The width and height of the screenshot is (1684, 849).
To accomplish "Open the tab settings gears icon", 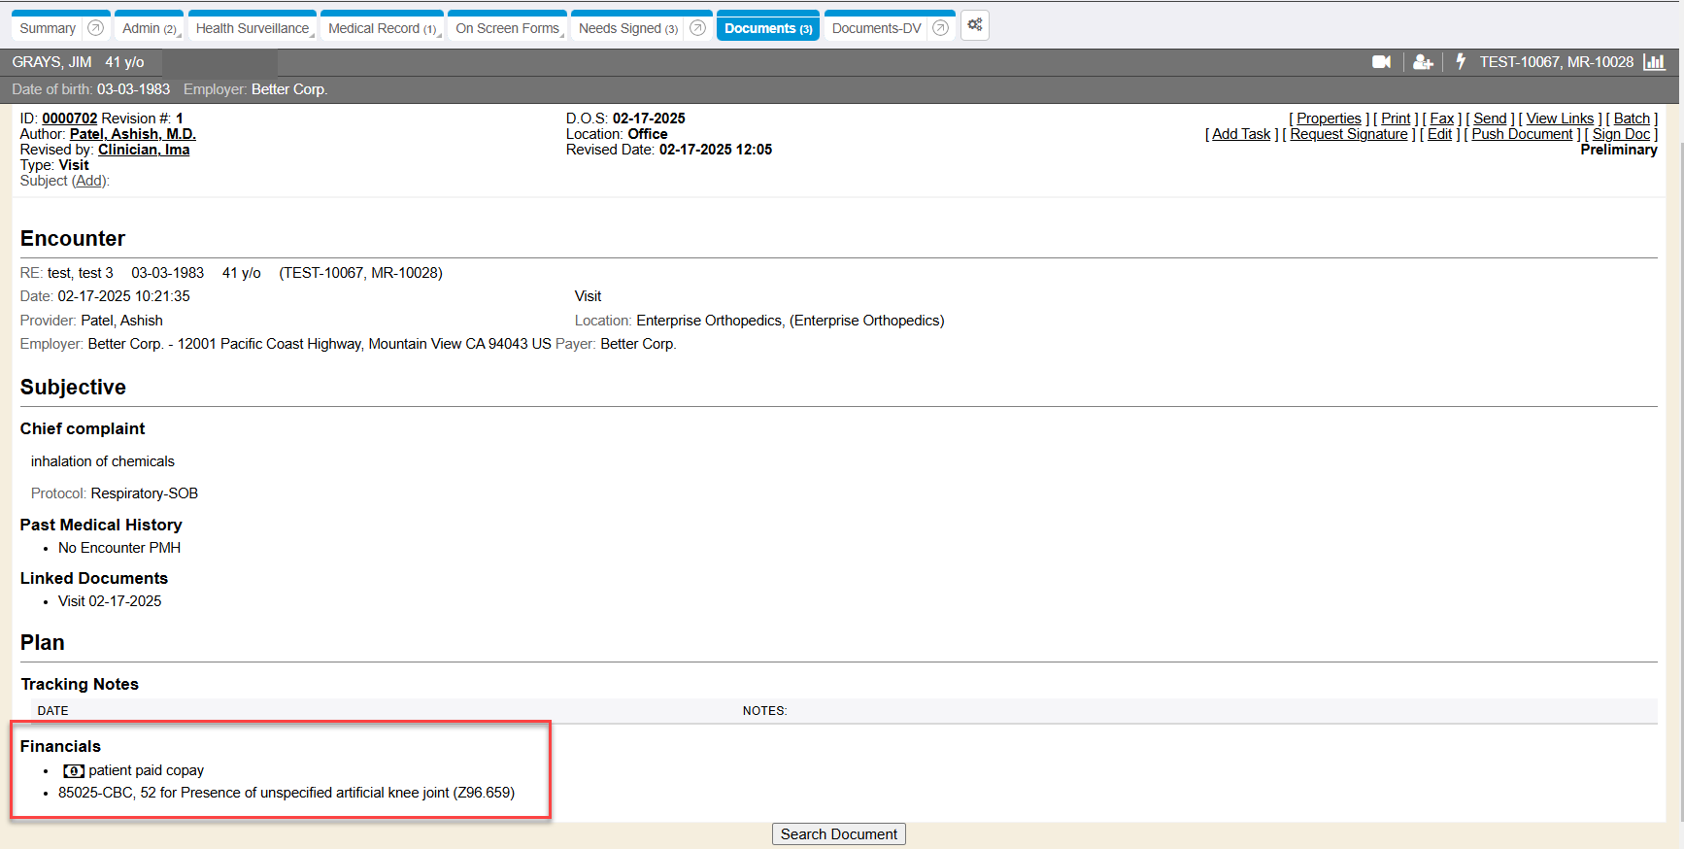I will click(x=975, y=25).
